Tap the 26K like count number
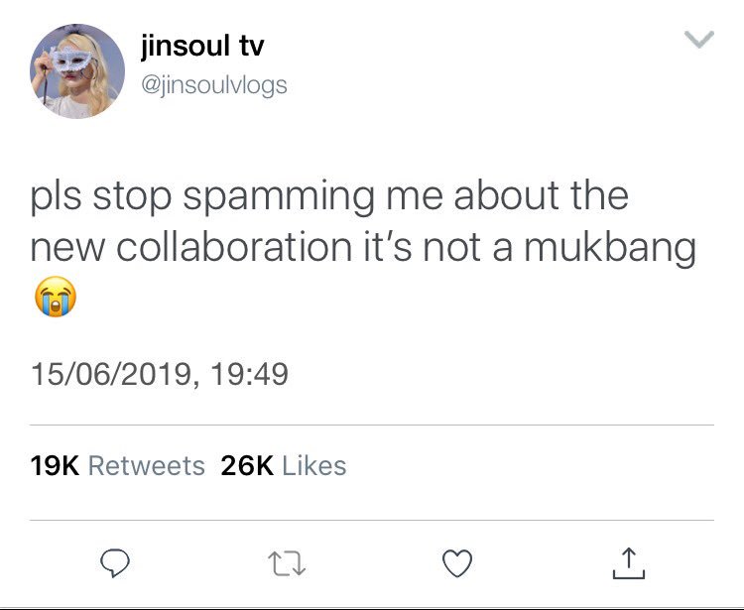744x610 pixels. tap(247, 465)
